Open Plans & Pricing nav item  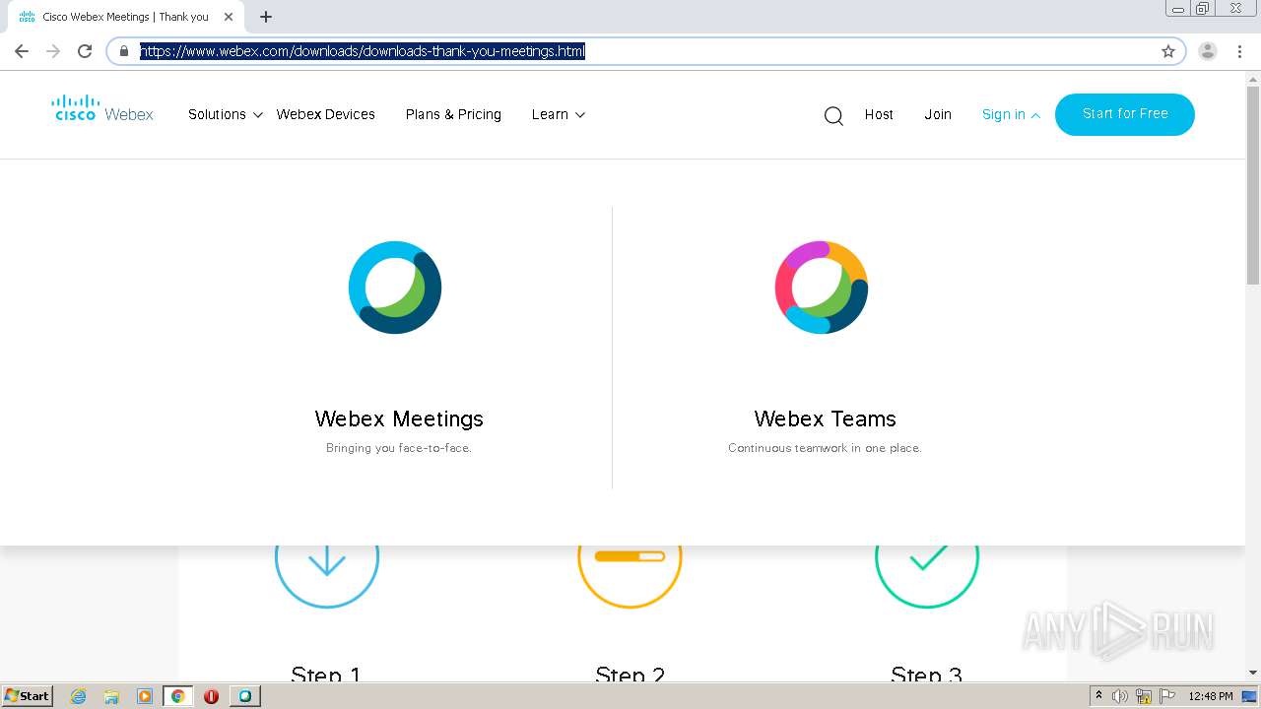[x=453, y=114]
